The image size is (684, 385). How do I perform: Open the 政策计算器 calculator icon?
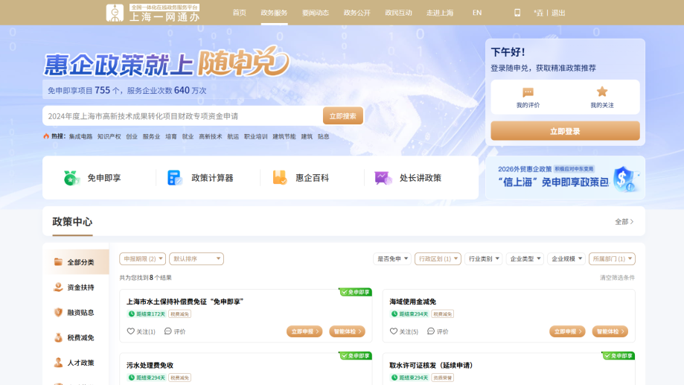(175, 178)
